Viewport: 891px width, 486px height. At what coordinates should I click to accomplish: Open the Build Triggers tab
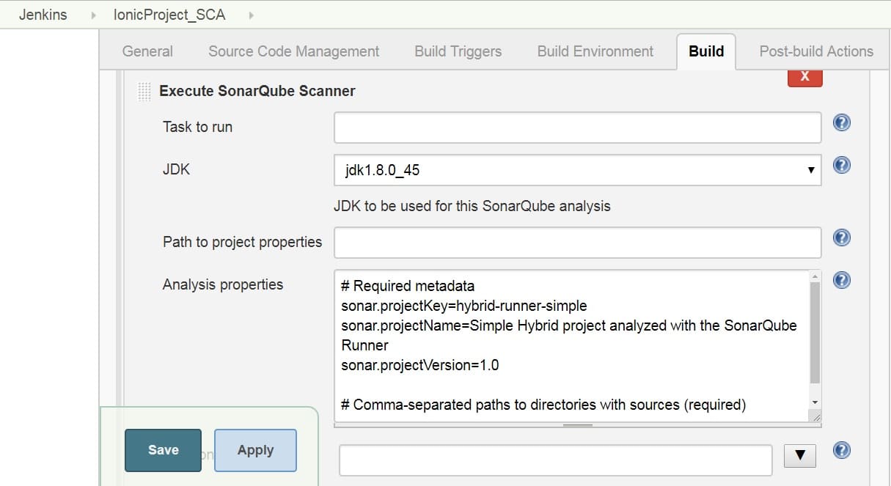pyautogui.click(x=458, y=51)
